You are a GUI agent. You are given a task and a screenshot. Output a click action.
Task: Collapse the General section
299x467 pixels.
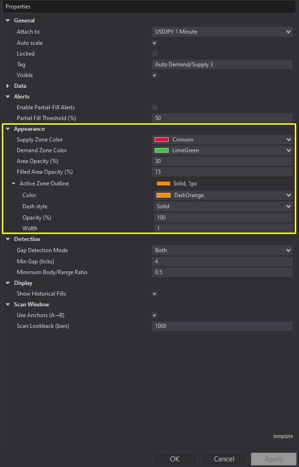7,20
